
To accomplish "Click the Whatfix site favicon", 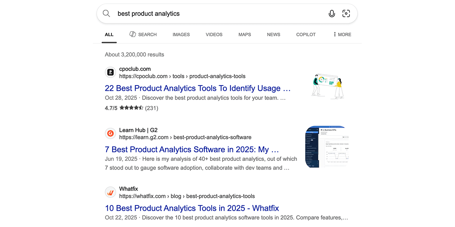I will point(110,192).
